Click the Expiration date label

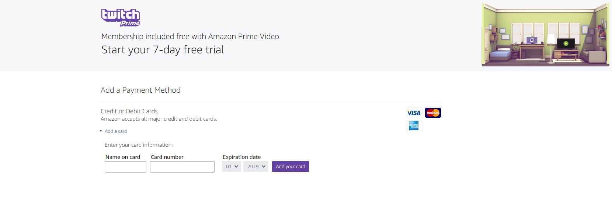click(241, 157)
